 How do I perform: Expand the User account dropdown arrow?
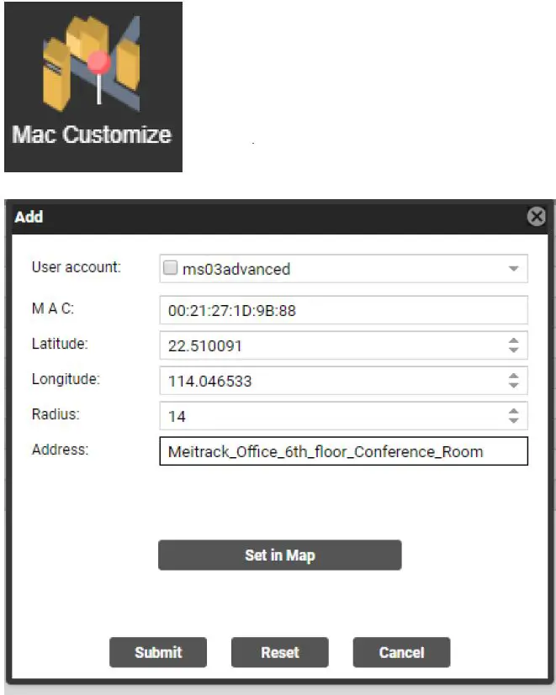click(513, 269)
